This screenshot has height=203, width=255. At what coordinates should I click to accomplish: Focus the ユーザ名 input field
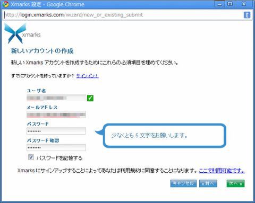click(x=56, y=98)
